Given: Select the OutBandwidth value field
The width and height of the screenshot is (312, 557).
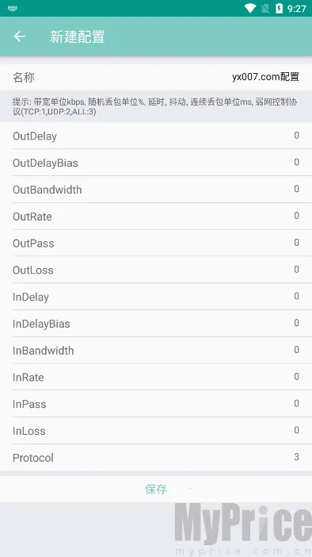Looking at the screenshot, I should point(296,189).
